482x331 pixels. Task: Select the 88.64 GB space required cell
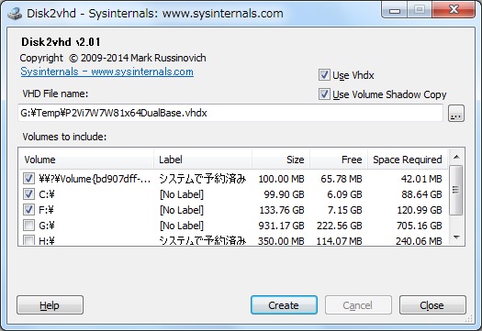(421, 194)
